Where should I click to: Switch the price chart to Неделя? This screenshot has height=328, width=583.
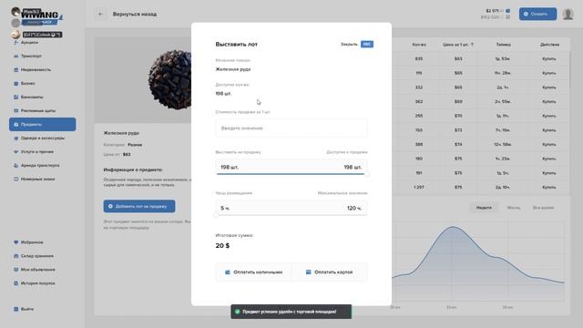[x=484, y=208]
